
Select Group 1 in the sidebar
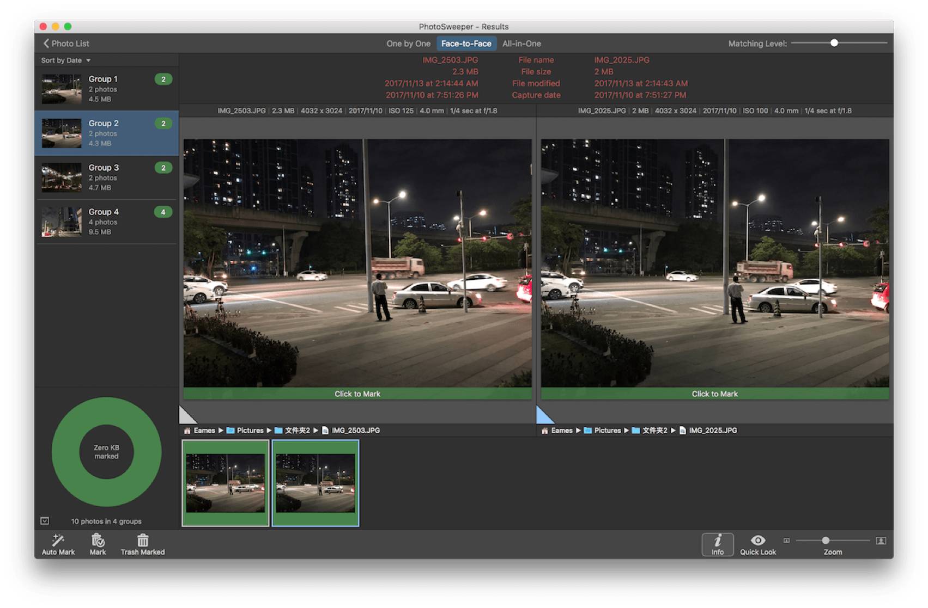tap(107, 89)
